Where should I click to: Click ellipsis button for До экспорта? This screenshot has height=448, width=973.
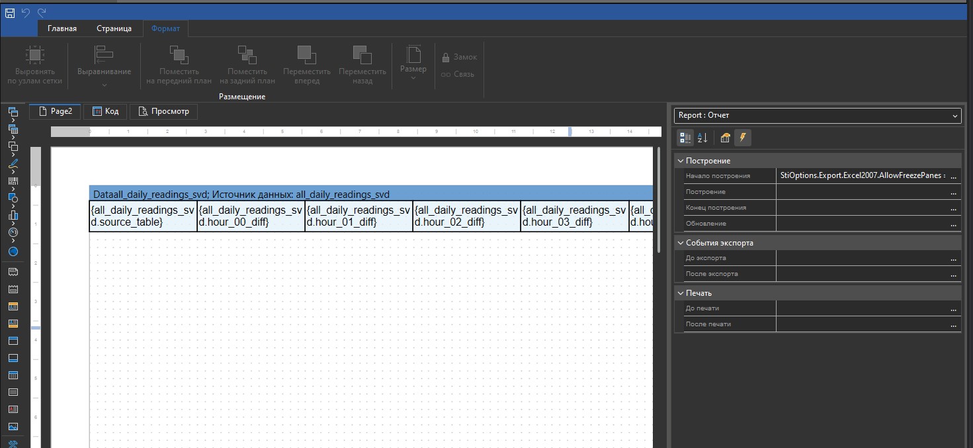pos(953,258)
